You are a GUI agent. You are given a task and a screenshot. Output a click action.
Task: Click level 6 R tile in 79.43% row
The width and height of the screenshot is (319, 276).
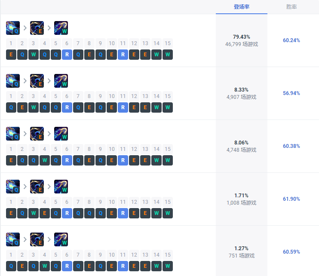[x=67, y=55]
